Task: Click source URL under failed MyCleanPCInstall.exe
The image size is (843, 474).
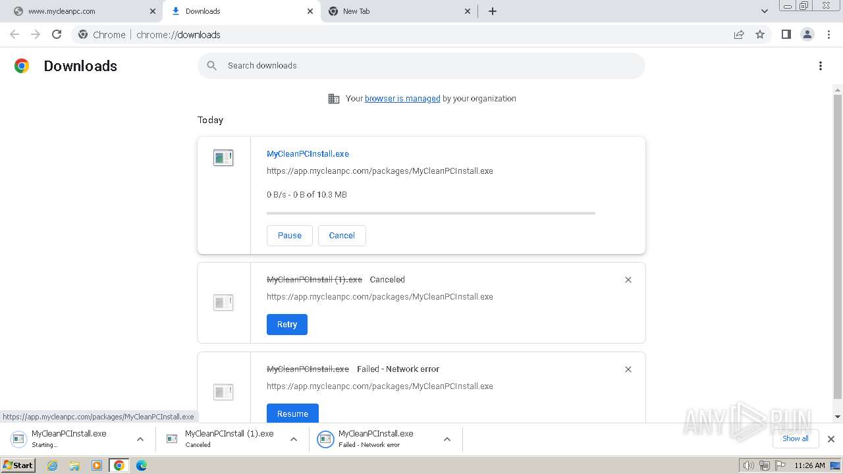Action: coord(380,386)
